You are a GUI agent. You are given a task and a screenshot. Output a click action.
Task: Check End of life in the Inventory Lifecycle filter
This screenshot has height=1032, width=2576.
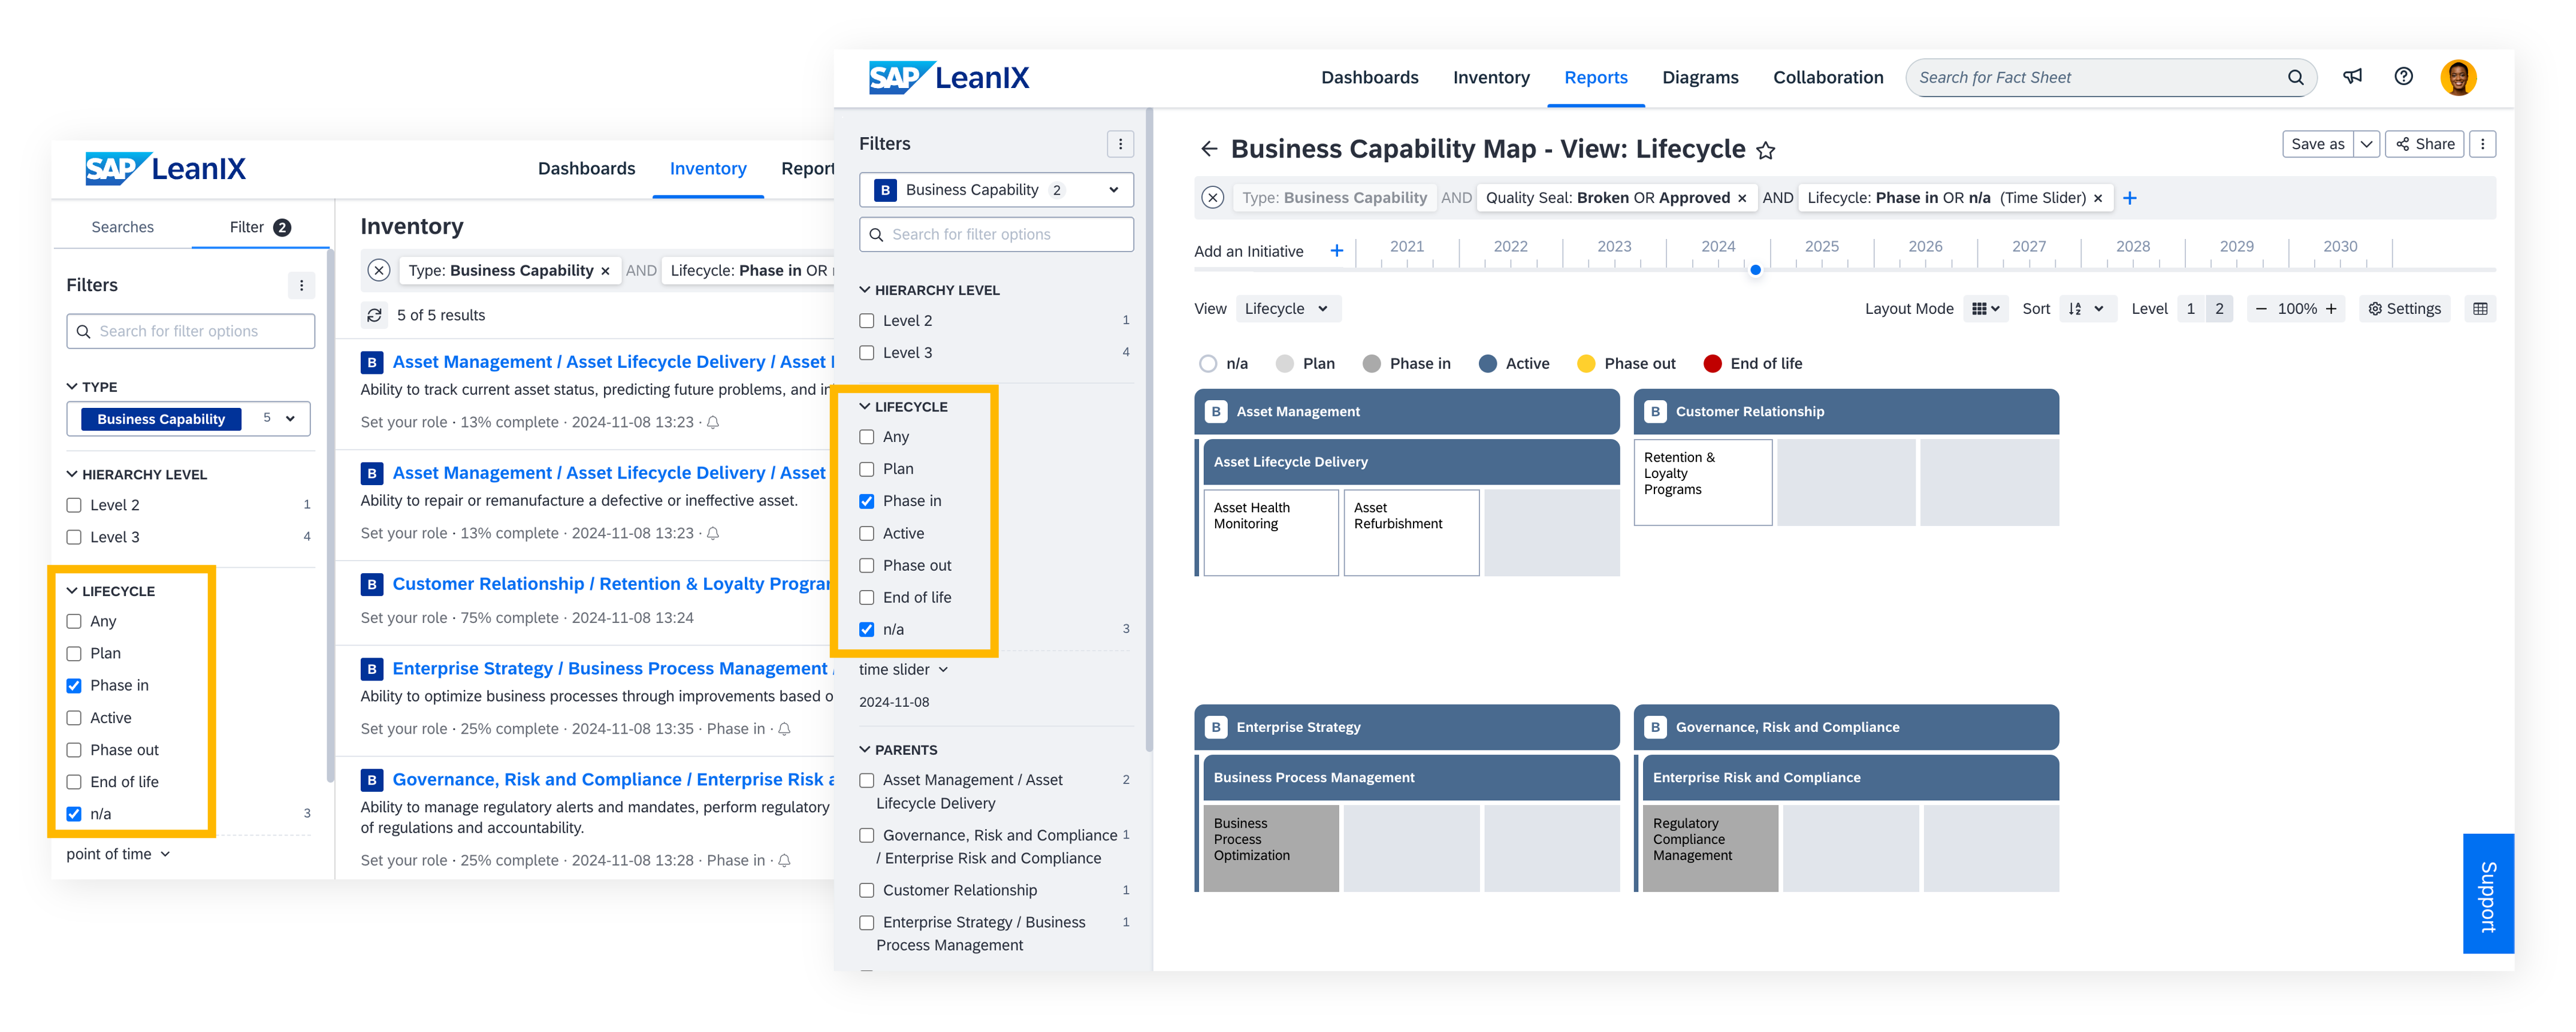[x=74, y=782]
